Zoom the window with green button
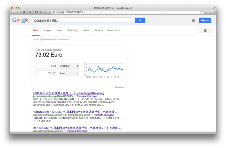 (x=19, y=8)
